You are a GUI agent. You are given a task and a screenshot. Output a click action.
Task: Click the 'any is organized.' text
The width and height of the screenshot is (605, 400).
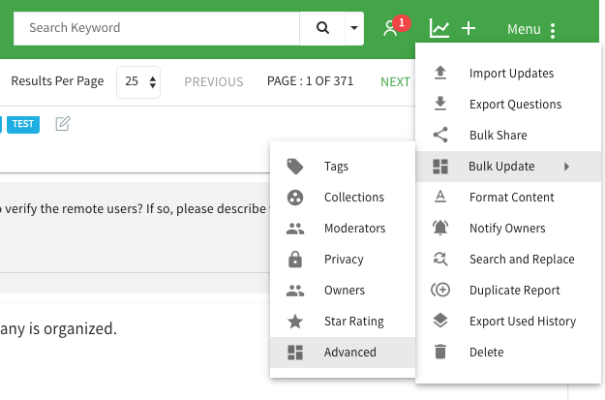[58, 329]
